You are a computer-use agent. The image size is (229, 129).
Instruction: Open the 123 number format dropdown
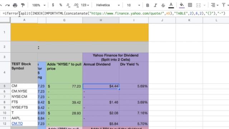[85, 5]
